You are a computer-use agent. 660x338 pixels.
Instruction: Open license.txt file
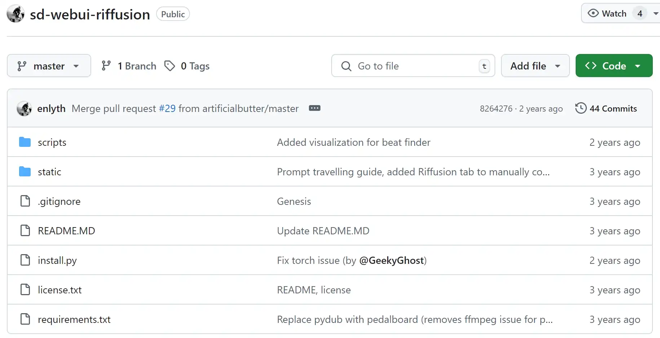tap(60, 290)
